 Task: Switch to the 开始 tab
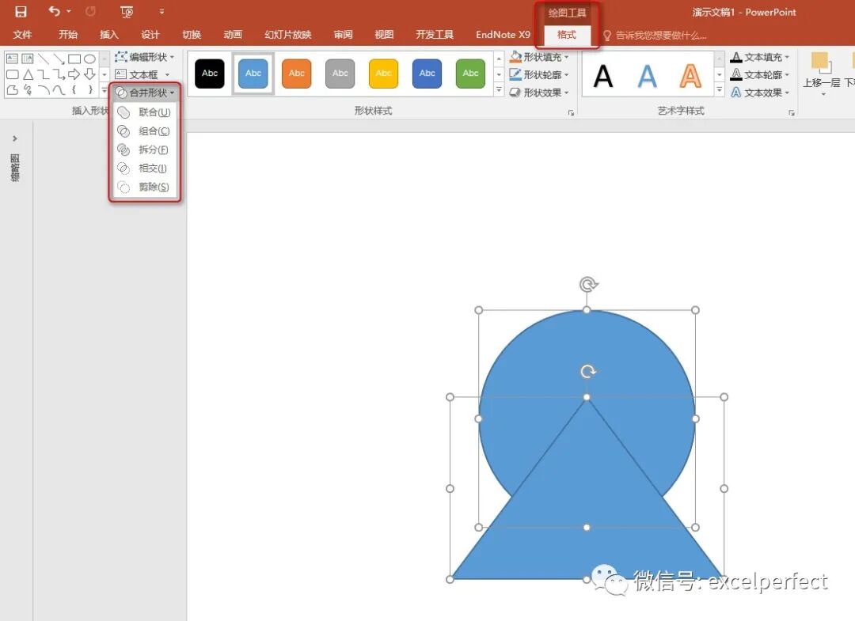[68, 35]
